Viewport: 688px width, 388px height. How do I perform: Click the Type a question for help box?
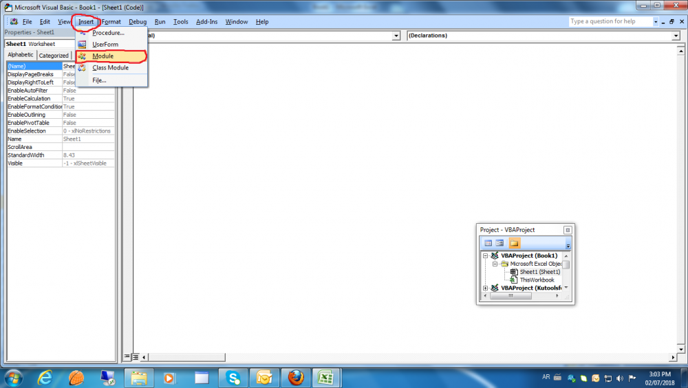click(611, 21)
